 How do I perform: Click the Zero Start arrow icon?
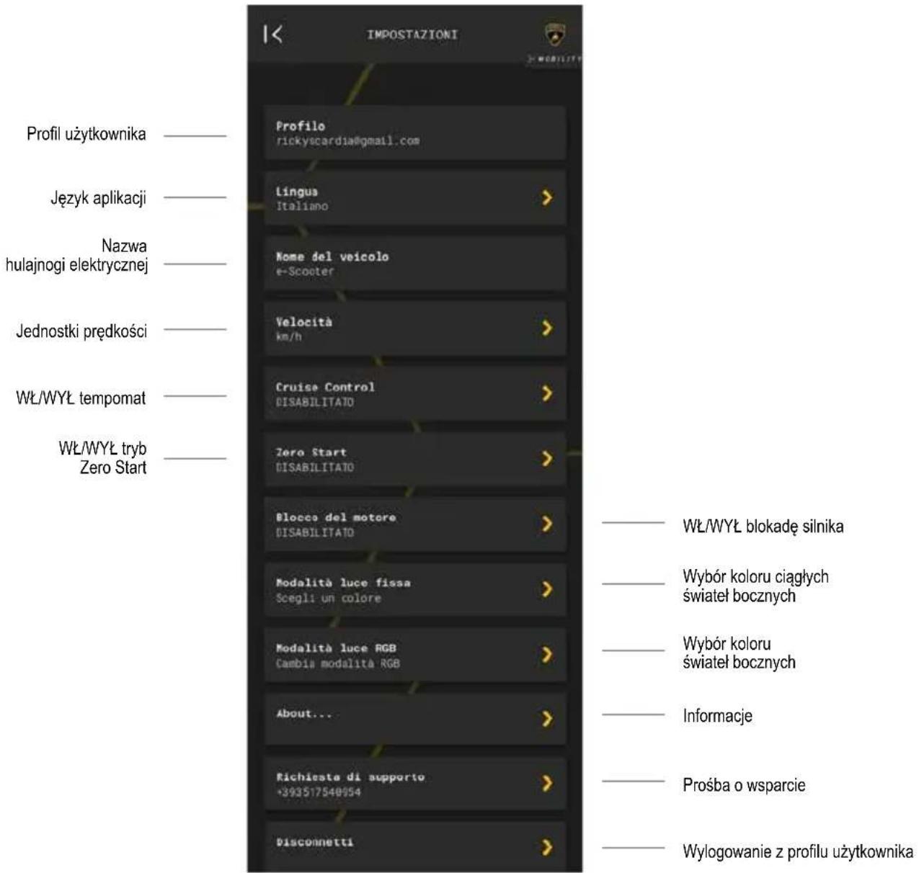(547, 459)
